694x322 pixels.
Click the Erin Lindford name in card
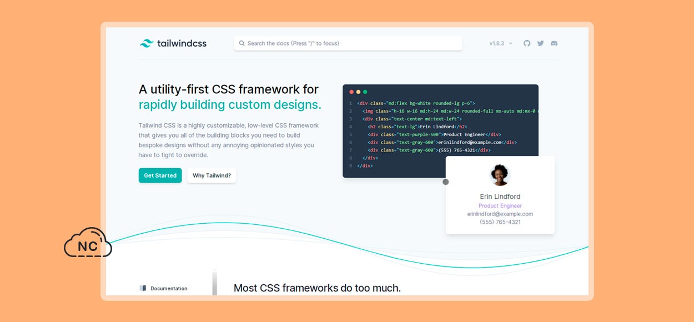[x=500, y=197]
